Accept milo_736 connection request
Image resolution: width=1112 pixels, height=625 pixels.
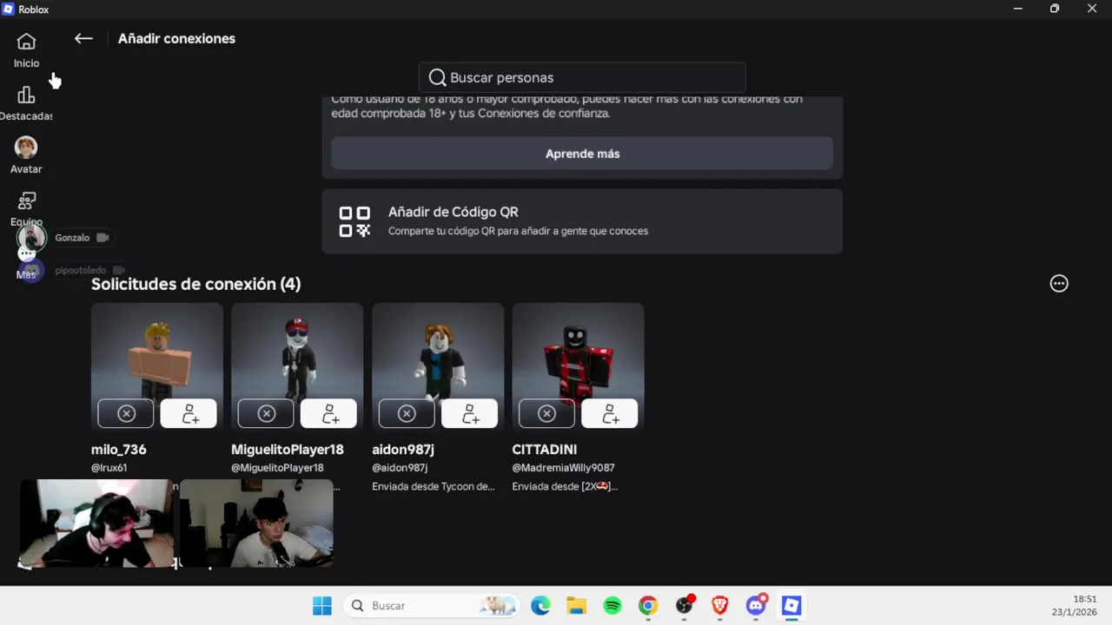189,414
